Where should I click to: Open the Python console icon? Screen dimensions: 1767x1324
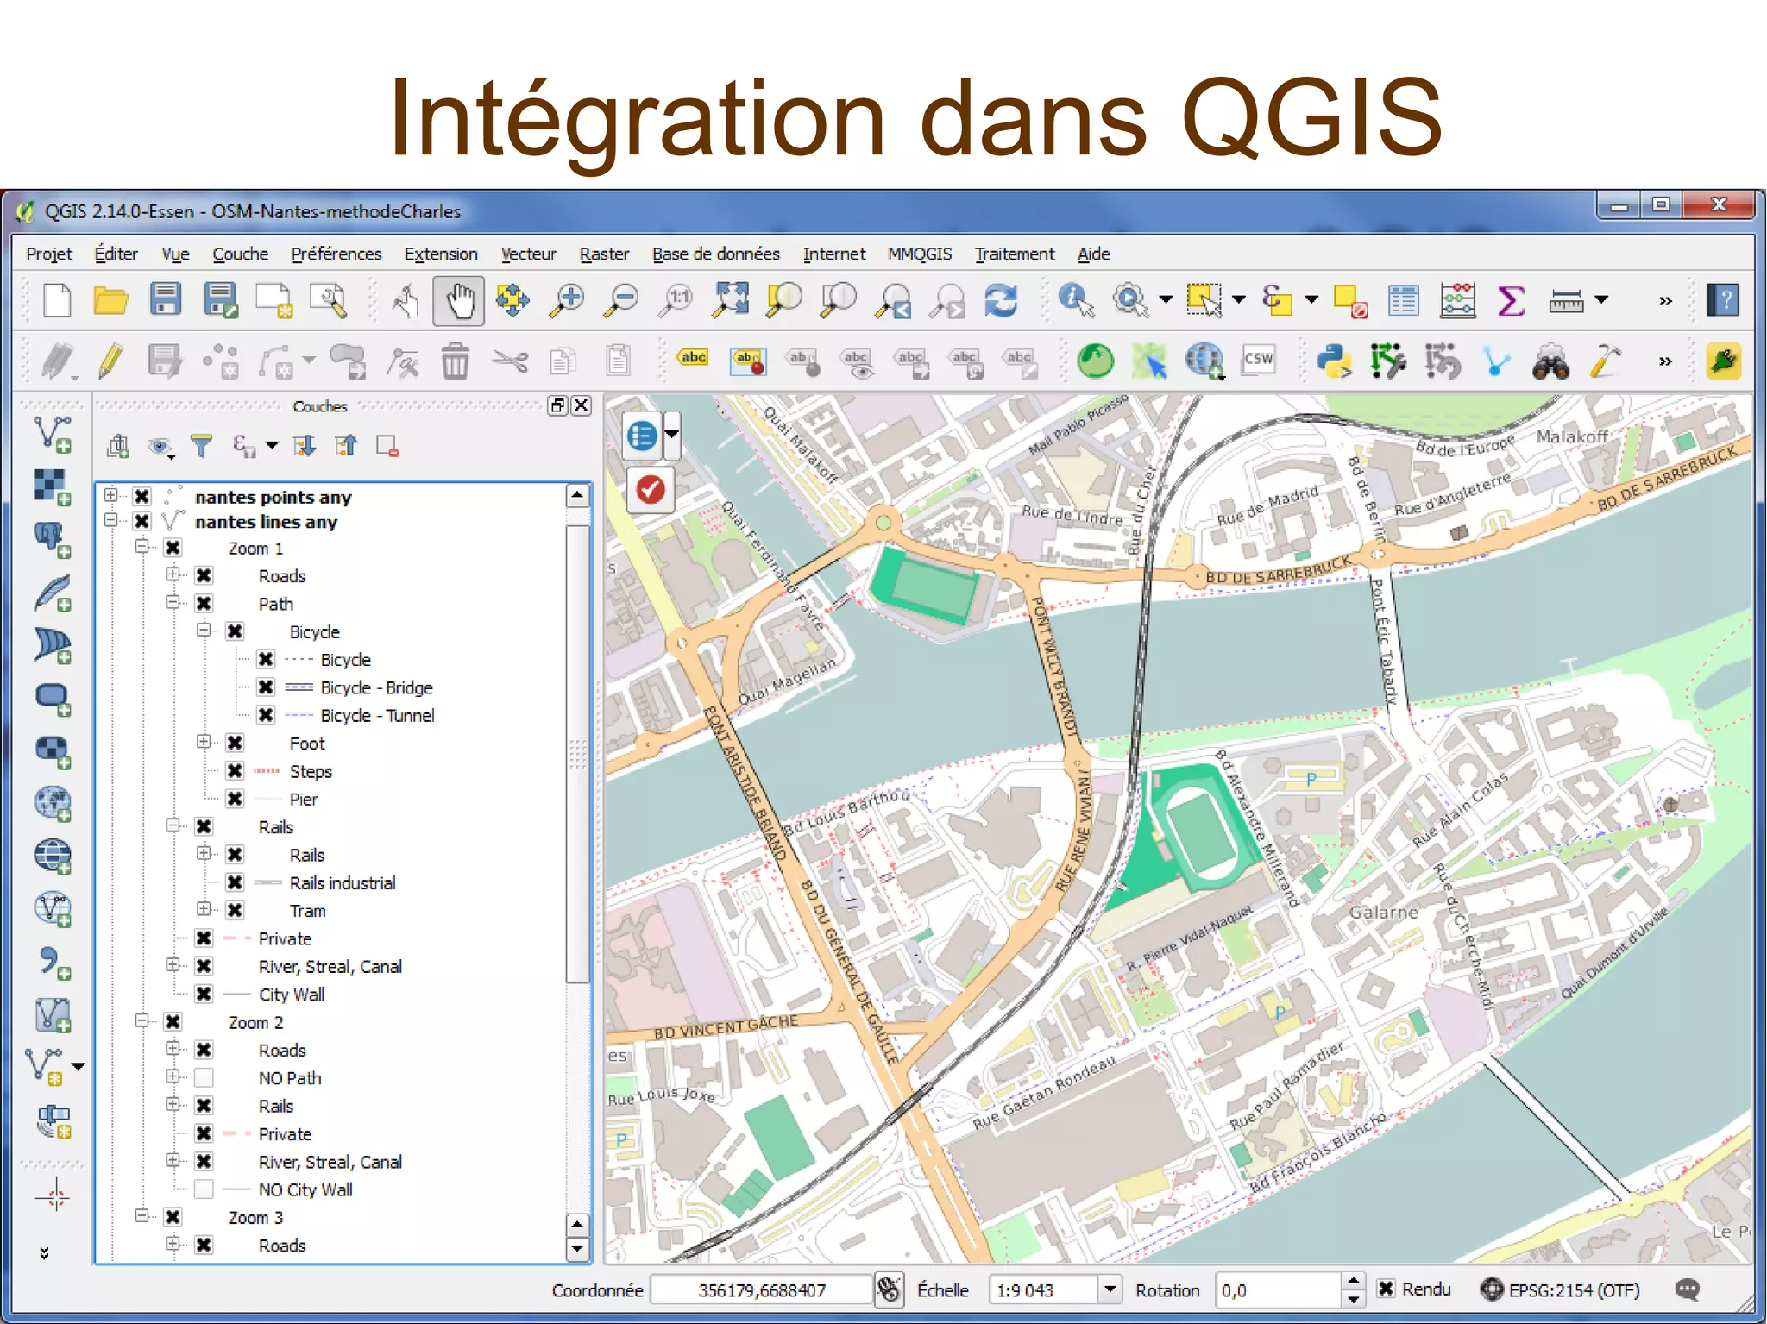[x=1334, y=361]
